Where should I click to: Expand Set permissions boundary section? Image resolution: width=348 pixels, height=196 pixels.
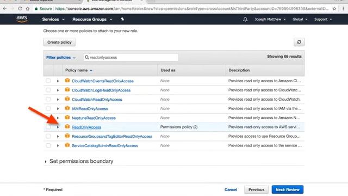pyautogui.click(x=46, y=162)
